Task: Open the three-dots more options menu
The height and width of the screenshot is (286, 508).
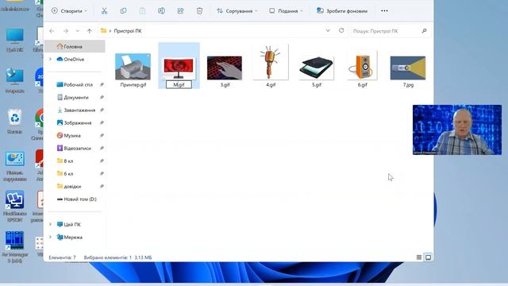Action: [384, 10]
